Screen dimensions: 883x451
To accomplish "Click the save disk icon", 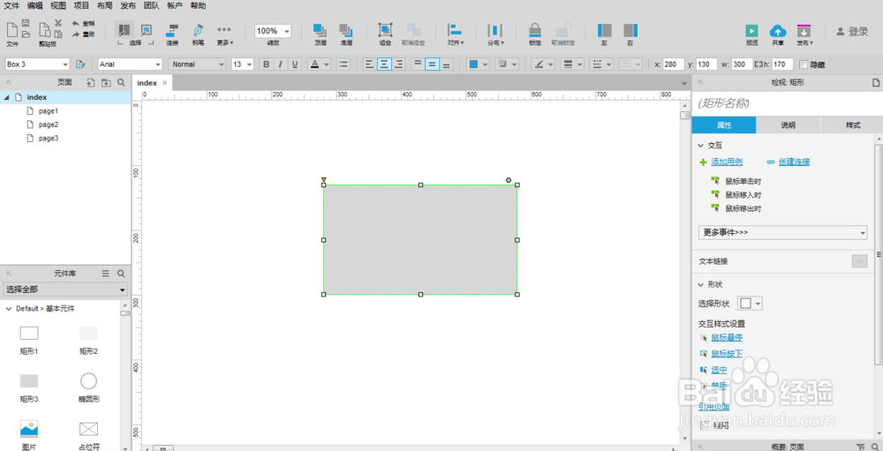I will (26, 23).
